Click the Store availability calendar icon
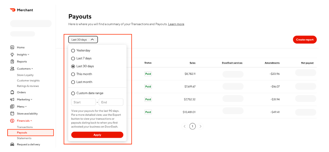329x152 pixels. pos(12,114)
